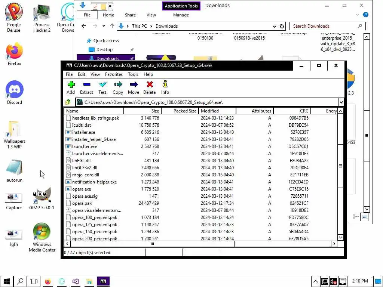The width and height of the screenshot is (383, 287).
Task: Select opera_125_percent.pak file row
Action: click(200, 224)
